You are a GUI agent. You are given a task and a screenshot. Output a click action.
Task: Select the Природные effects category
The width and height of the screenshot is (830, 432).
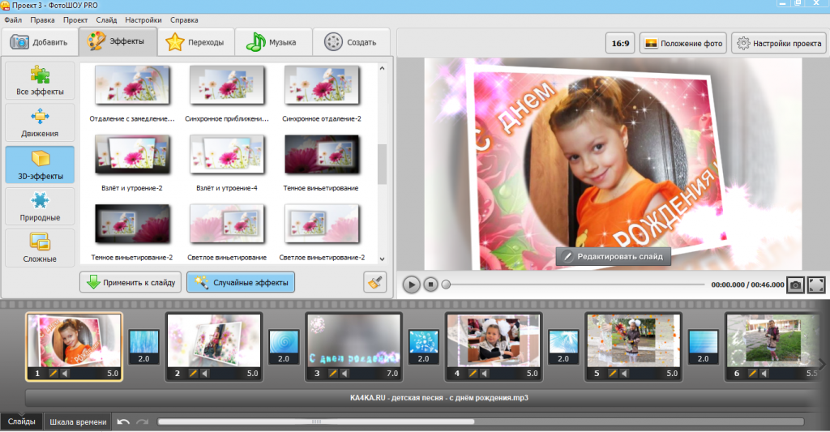40,207
